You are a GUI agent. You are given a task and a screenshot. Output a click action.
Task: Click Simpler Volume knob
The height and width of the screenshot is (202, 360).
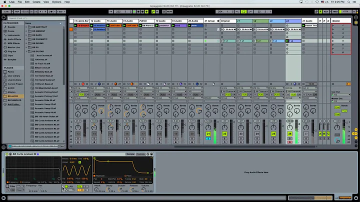pyautogui.click(x=143, y=189)
